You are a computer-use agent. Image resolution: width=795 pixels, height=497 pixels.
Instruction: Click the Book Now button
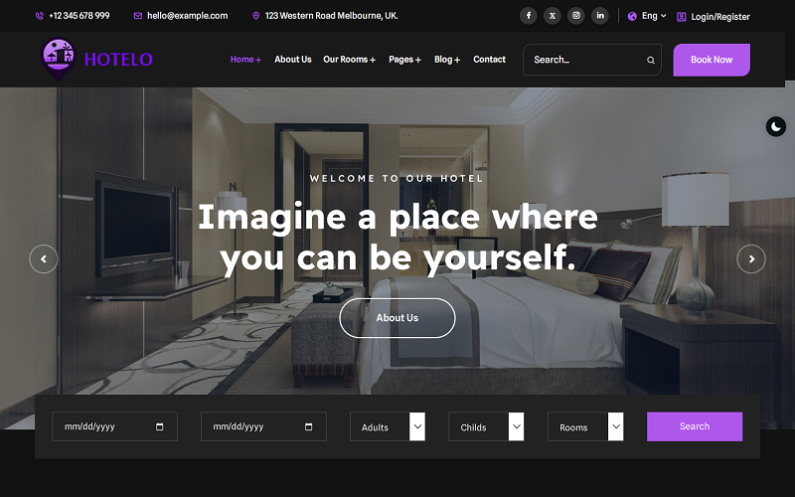[x=712, y=60]
